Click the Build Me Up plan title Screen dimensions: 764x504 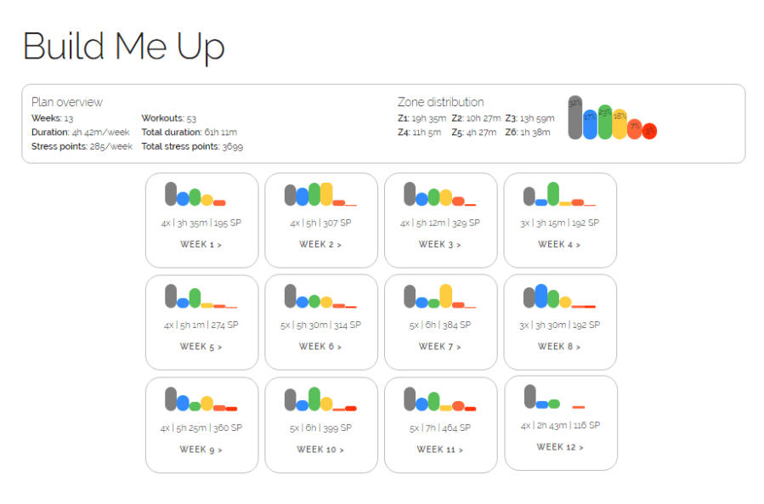pos(124,47)
